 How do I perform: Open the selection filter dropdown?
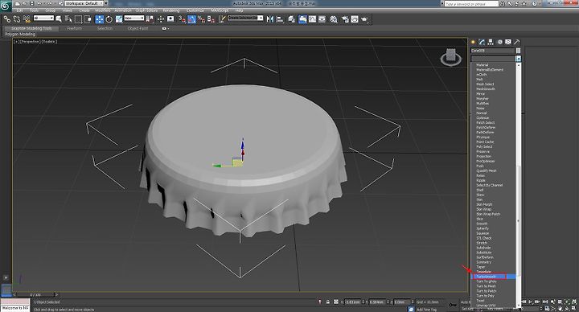(x=43, y=18)
